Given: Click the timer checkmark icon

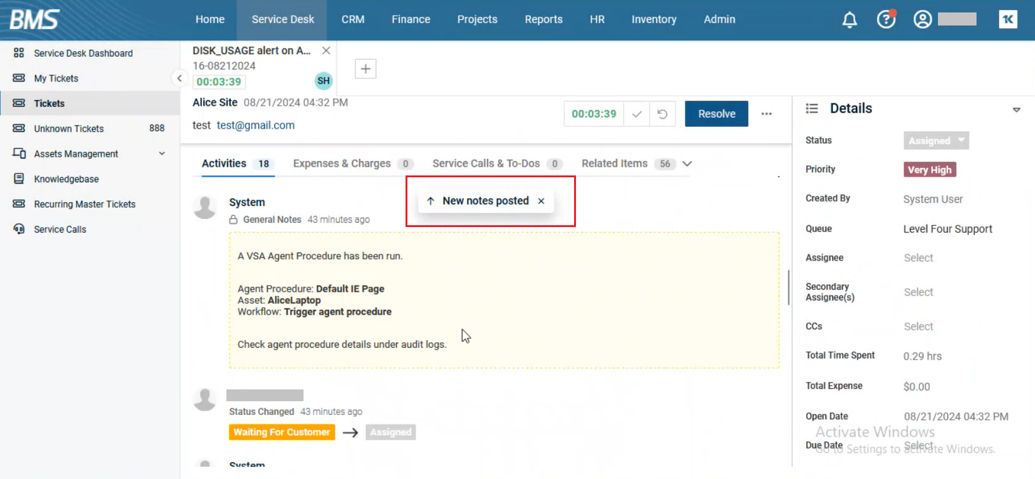Looking at the screenshot, I should [636, 114].
